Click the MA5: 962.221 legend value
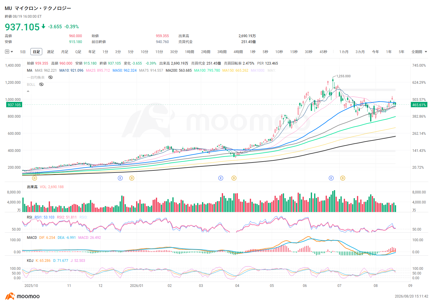 click(46, 70)
